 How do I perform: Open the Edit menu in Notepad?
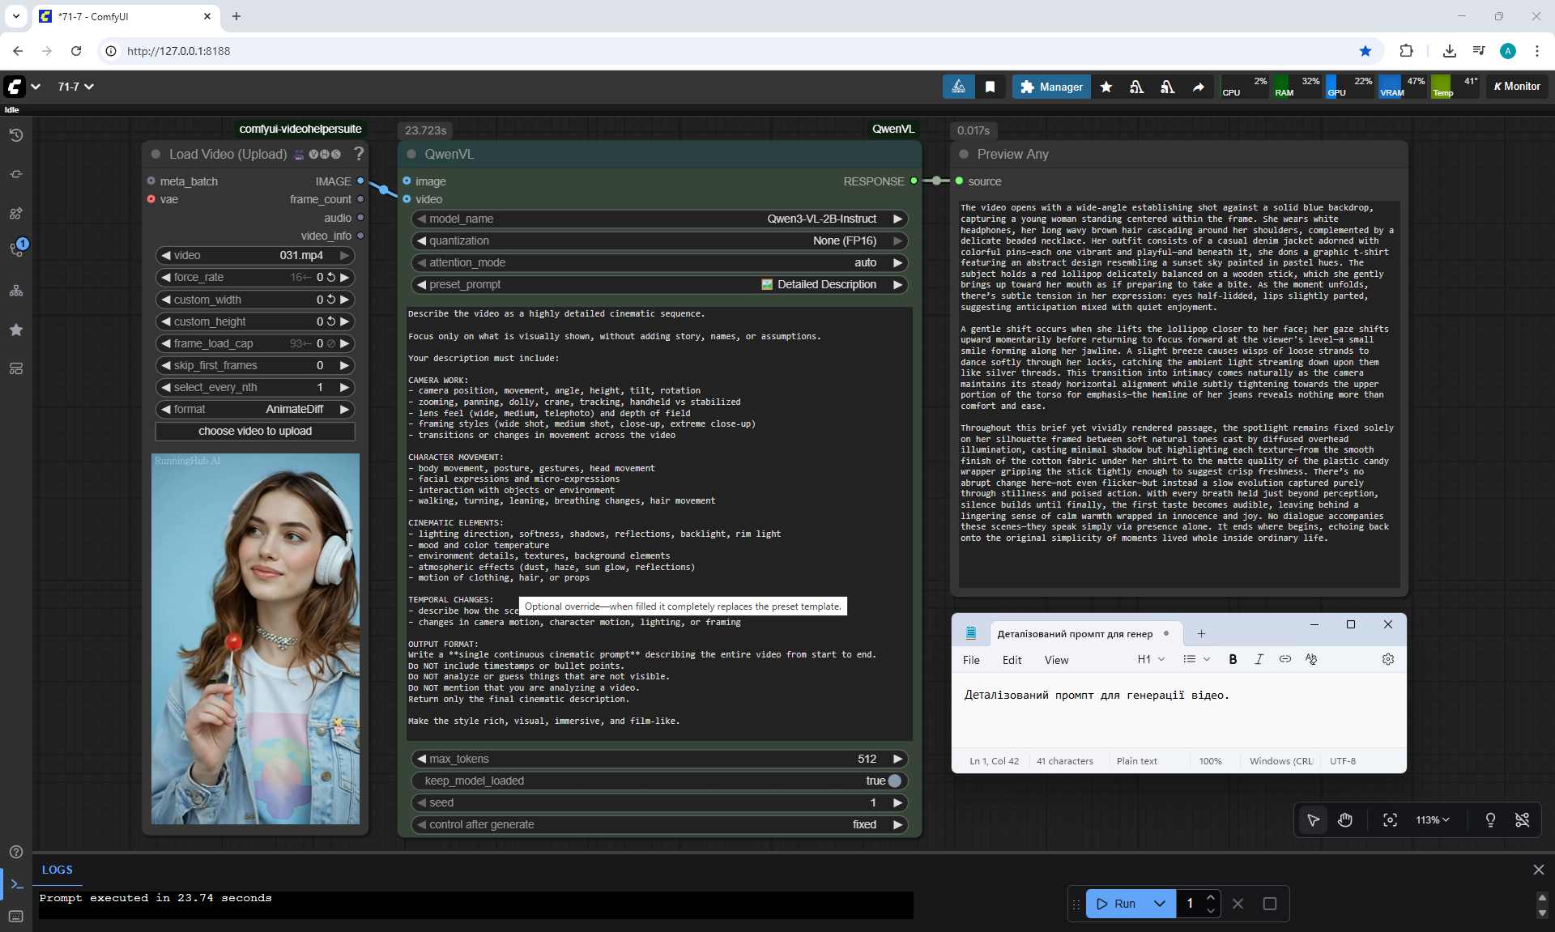[1012, 660]
